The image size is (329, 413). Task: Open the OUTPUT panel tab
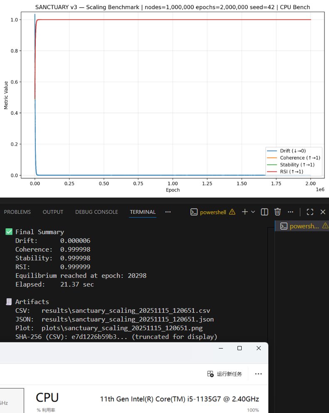pyautogui.click(x=53, y=212)
